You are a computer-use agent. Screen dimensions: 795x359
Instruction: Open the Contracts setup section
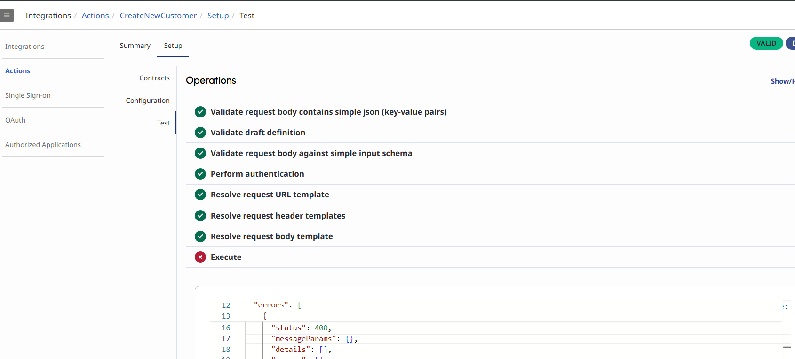[154, 78]
